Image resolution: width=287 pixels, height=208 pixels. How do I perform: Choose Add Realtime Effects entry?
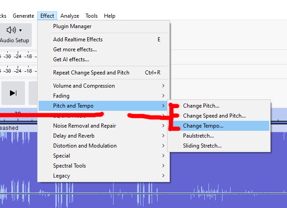(78, 40)
